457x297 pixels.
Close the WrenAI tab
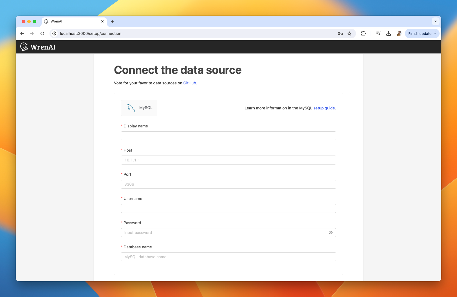[102, 21]
